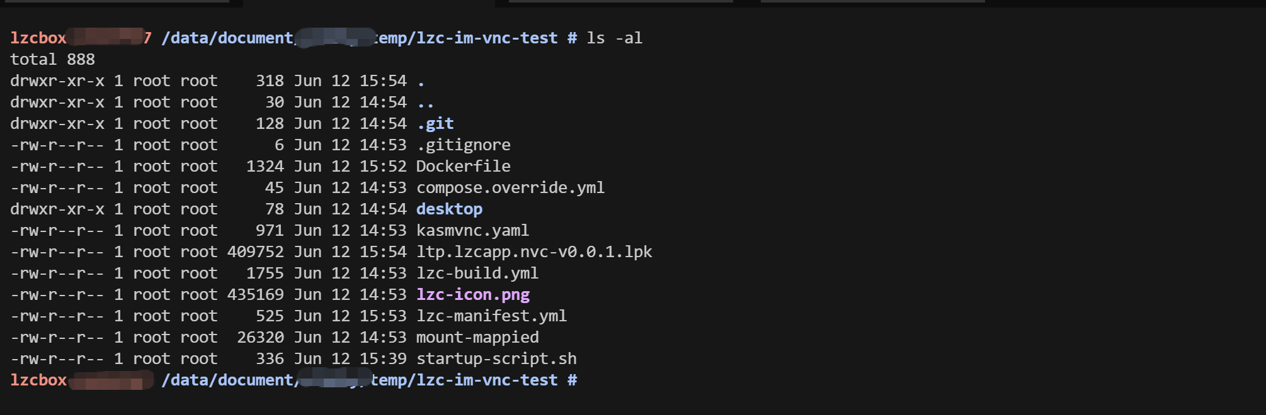Click the desktop directory name
Image resolution: width=1266 pixels, height=415 pixels.
[x=450, y=209]
